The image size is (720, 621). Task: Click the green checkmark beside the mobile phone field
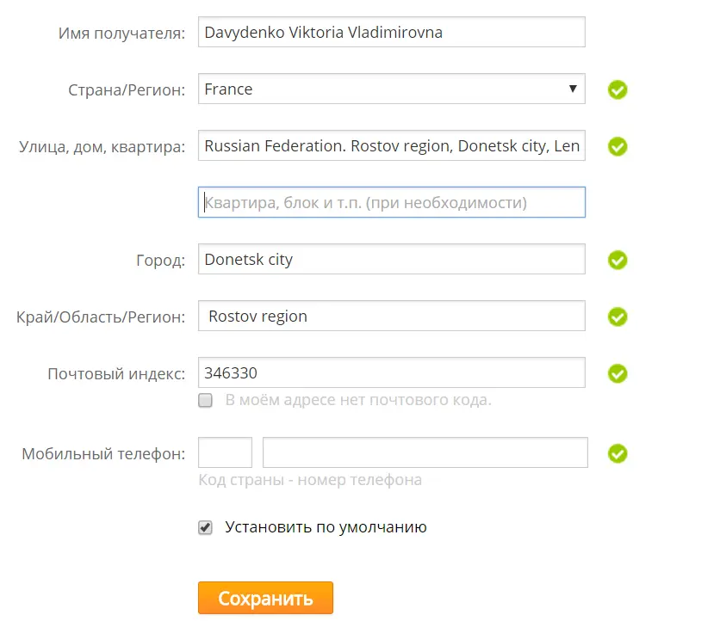point(618,453)
